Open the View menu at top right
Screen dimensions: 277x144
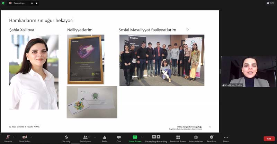270,3
